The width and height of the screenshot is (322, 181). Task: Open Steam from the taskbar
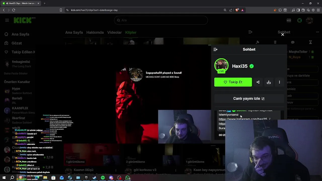coord(94,178)
